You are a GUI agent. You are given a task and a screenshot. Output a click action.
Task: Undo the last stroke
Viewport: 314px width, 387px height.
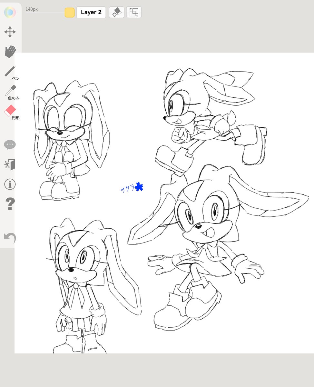click(x=10, y=238)
